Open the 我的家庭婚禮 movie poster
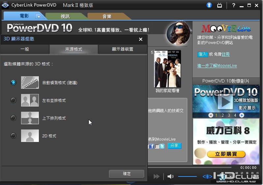The image size is (263, 185). pos(168,69)
